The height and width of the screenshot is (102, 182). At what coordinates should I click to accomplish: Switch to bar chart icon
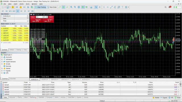[x=60, y=7]
